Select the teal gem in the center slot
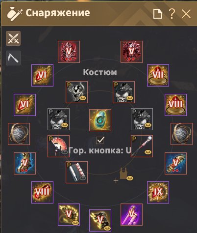The width and height of the screenshot is (197, 233). [x=100, y=120]
